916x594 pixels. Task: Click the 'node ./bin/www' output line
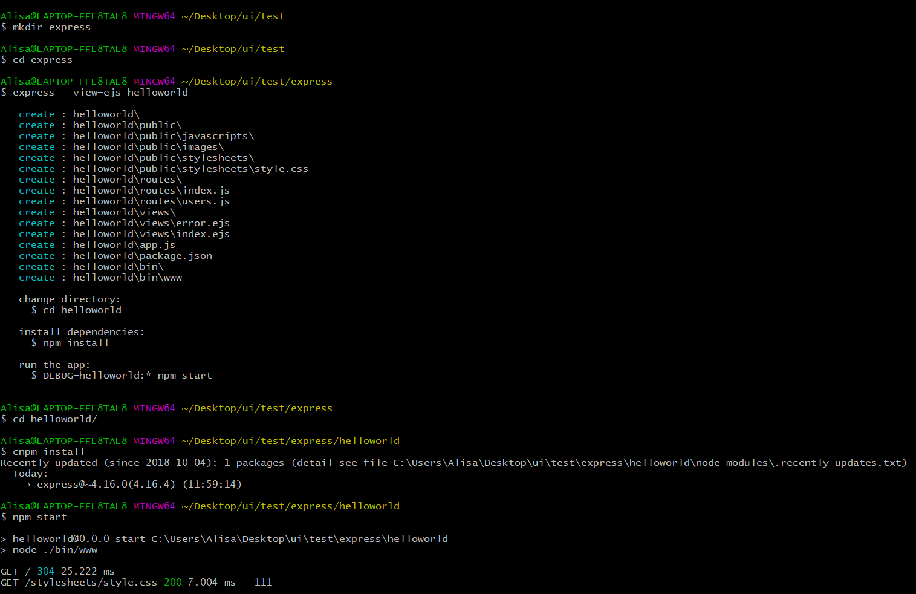49,550
